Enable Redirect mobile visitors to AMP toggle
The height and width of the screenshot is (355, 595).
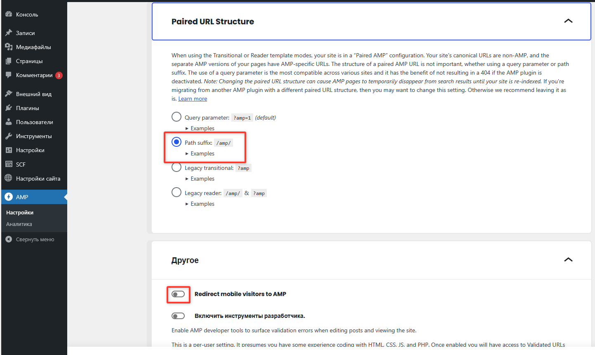(178, 294)
